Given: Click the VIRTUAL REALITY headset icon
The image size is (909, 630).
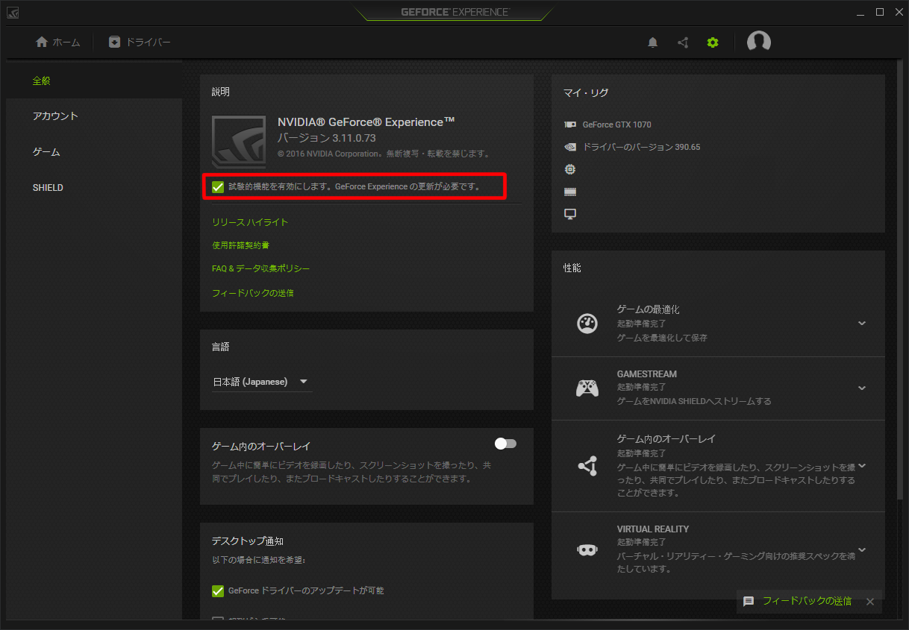Looking at the screenshot, I should click(587, 550).
